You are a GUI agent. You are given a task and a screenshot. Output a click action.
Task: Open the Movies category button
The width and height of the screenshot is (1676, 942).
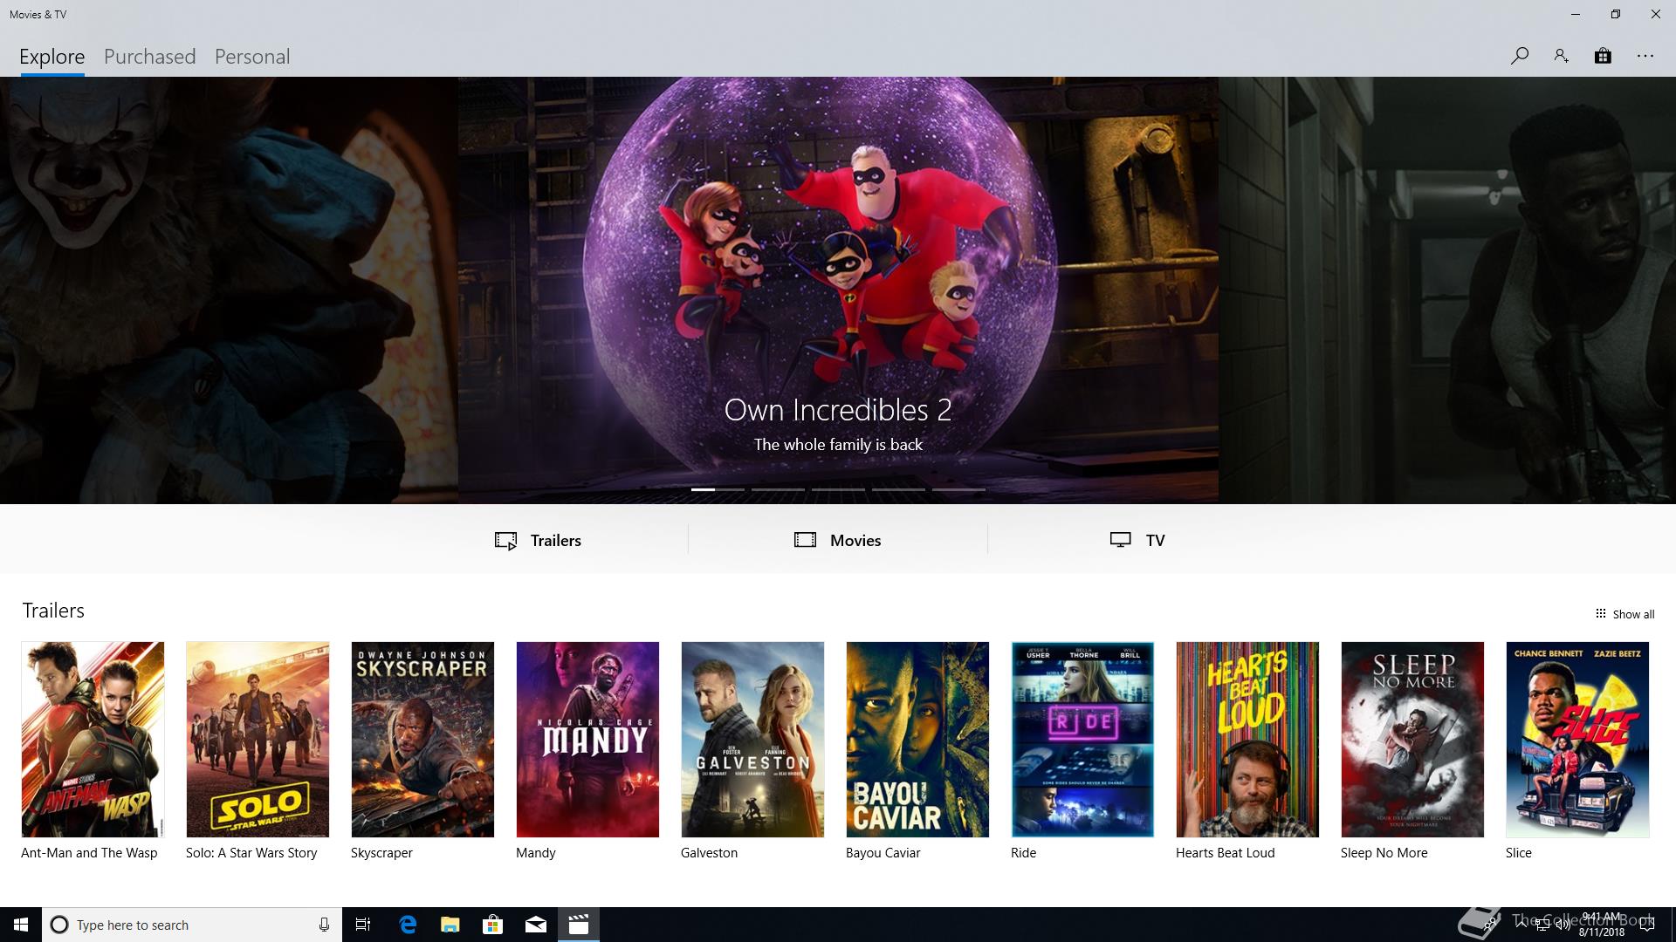[x=838, y=540]
